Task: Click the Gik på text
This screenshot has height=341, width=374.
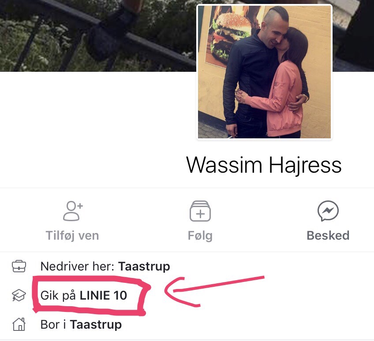Action: 58,296
